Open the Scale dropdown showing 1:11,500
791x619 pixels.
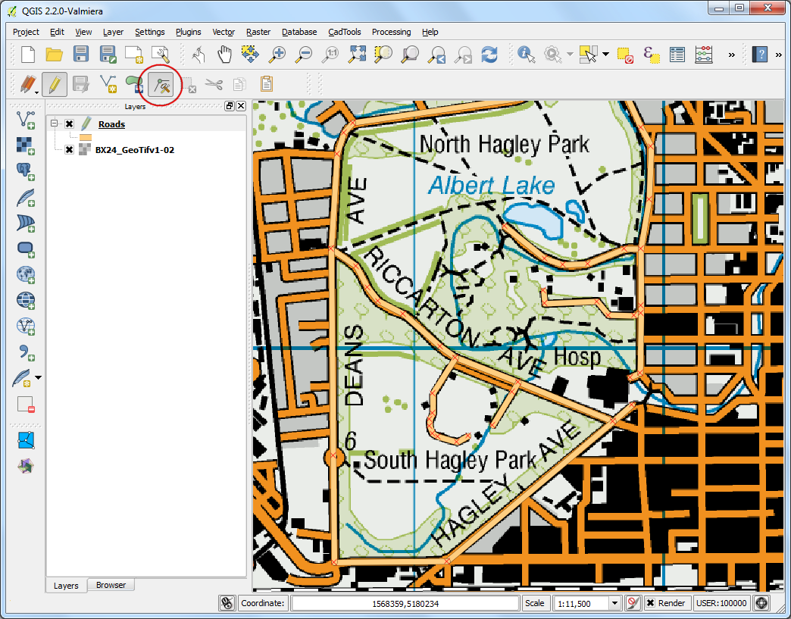pyautogui.click(x=615, y=603)
